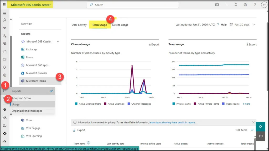This screenshot has height=151, width=269.
Task: Switch to the Device usage tab
Action: coord(120,25)
